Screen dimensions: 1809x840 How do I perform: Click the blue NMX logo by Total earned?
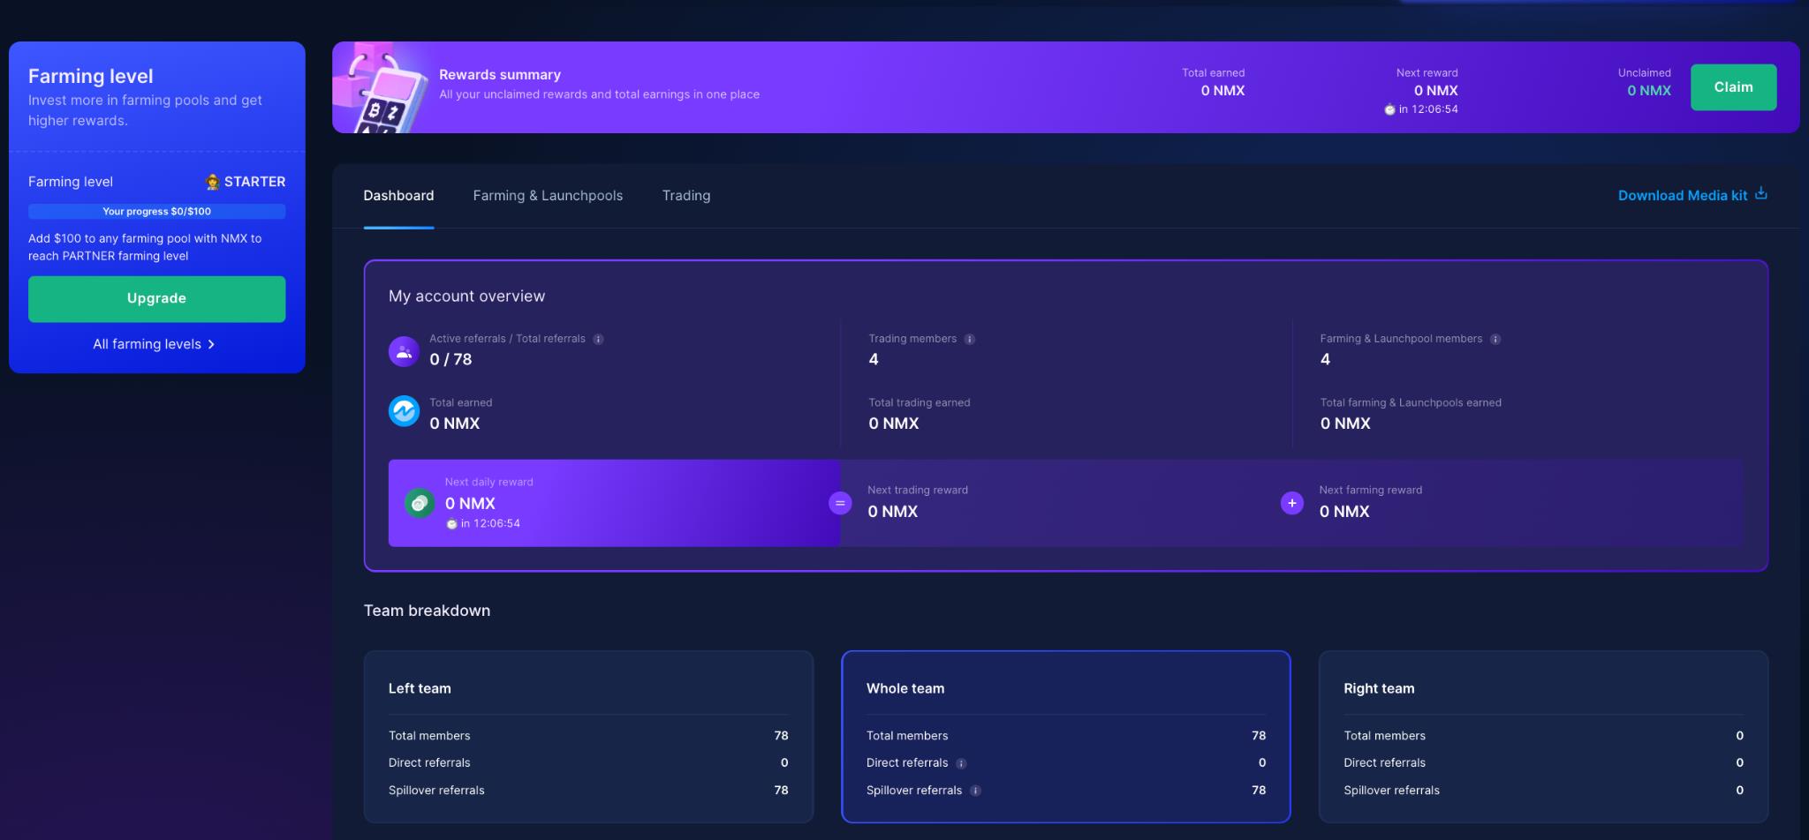click(404, 410)
